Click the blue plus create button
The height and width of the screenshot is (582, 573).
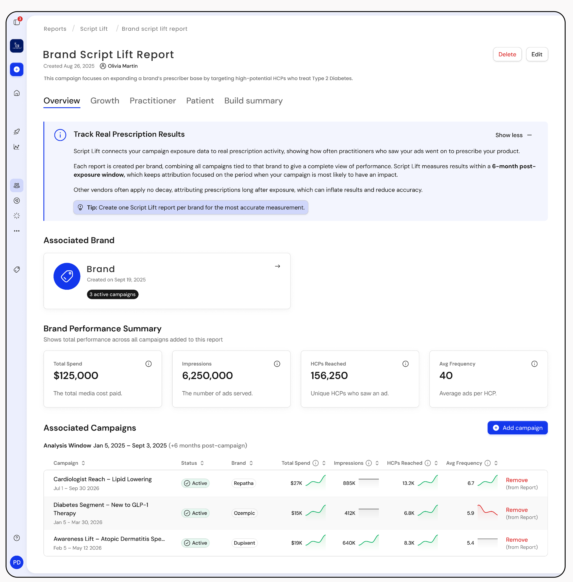(17, 70)
